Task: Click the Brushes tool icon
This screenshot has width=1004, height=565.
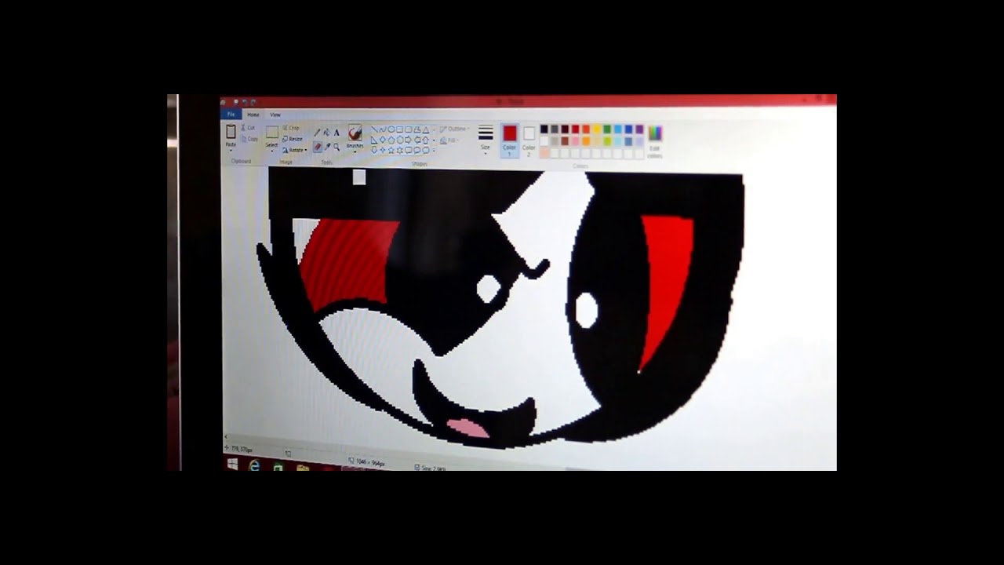Action: tap(355, 132)
